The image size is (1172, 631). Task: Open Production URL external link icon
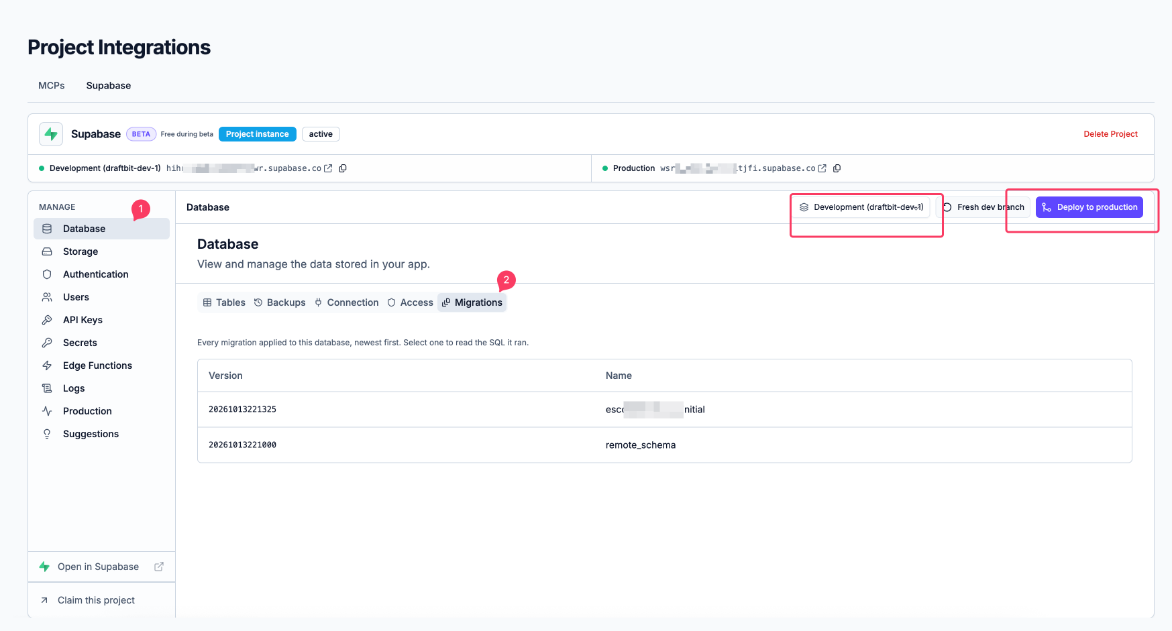tap(822, 168)
